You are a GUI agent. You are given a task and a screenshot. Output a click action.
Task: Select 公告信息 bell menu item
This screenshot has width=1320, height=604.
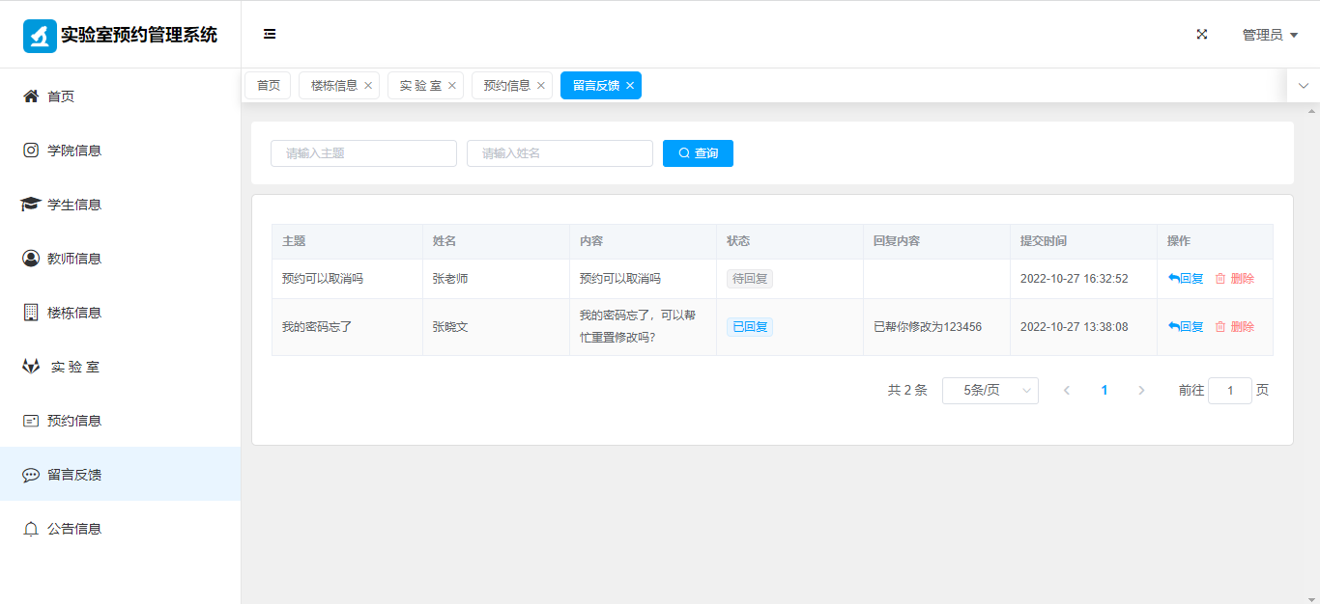point(74,529)
